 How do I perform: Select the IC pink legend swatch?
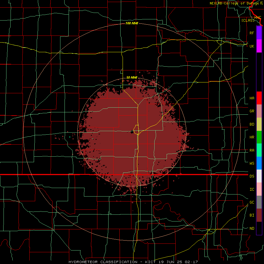coord(259,189)
